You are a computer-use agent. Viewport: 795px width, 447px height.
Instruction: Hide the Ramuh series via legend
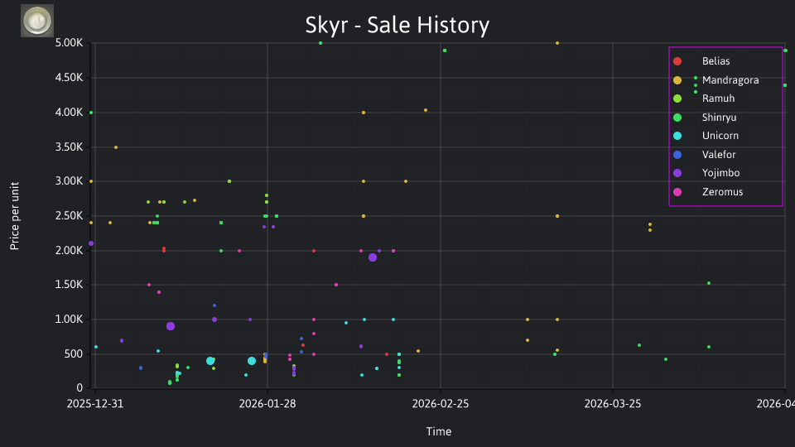704,99
